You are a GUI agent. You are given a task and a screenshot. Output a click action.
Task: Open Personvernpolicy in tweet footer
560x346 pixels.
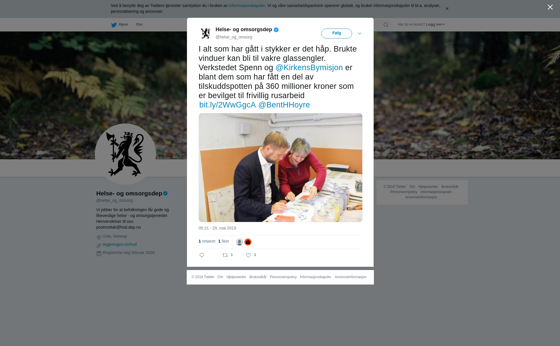pyautogui.click(x=283, y=277)
